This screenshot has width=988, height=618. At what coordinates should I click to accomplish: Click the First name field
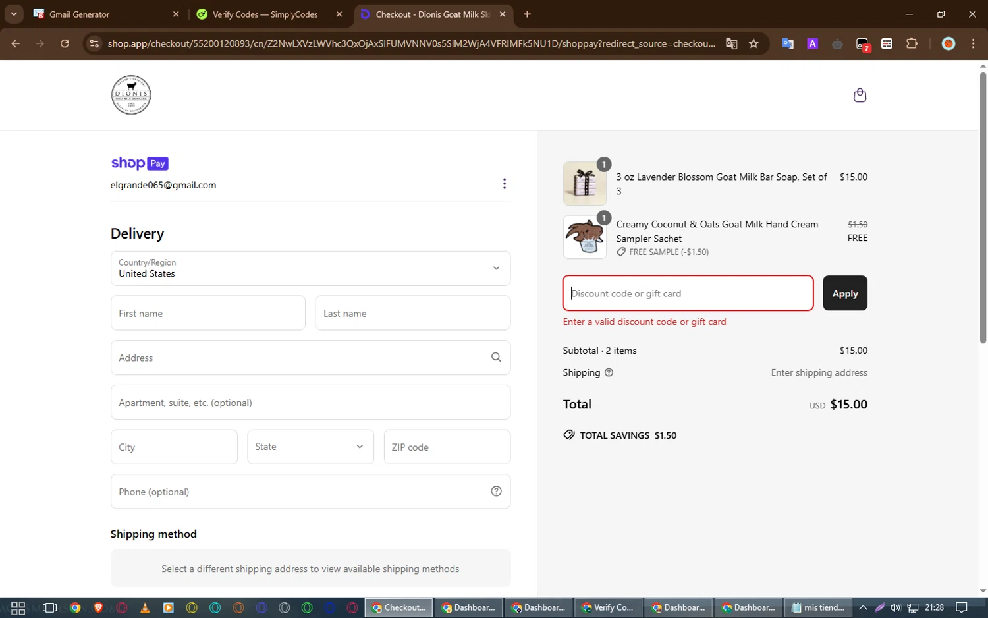(208, 313)
